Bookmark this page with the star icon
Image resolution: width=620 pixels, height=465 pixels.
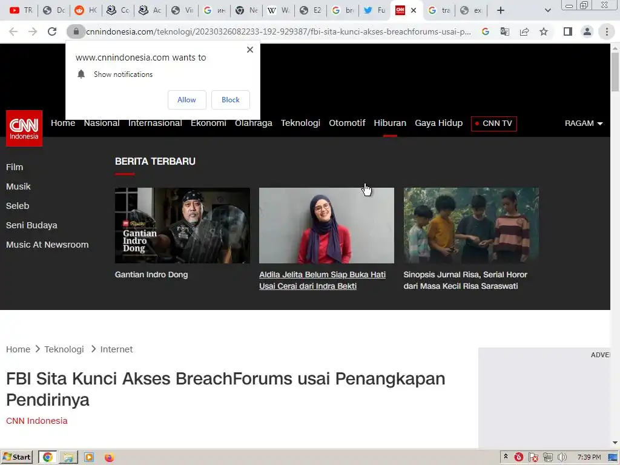pyautogui.click(x=544, y=31)
